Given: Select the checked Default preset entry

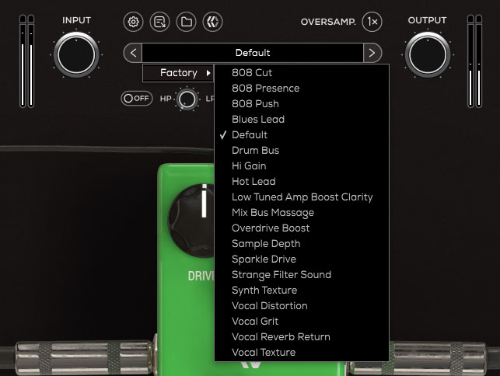Looking at the screenshot, I should pyautogui.click(x=302, y=135).
